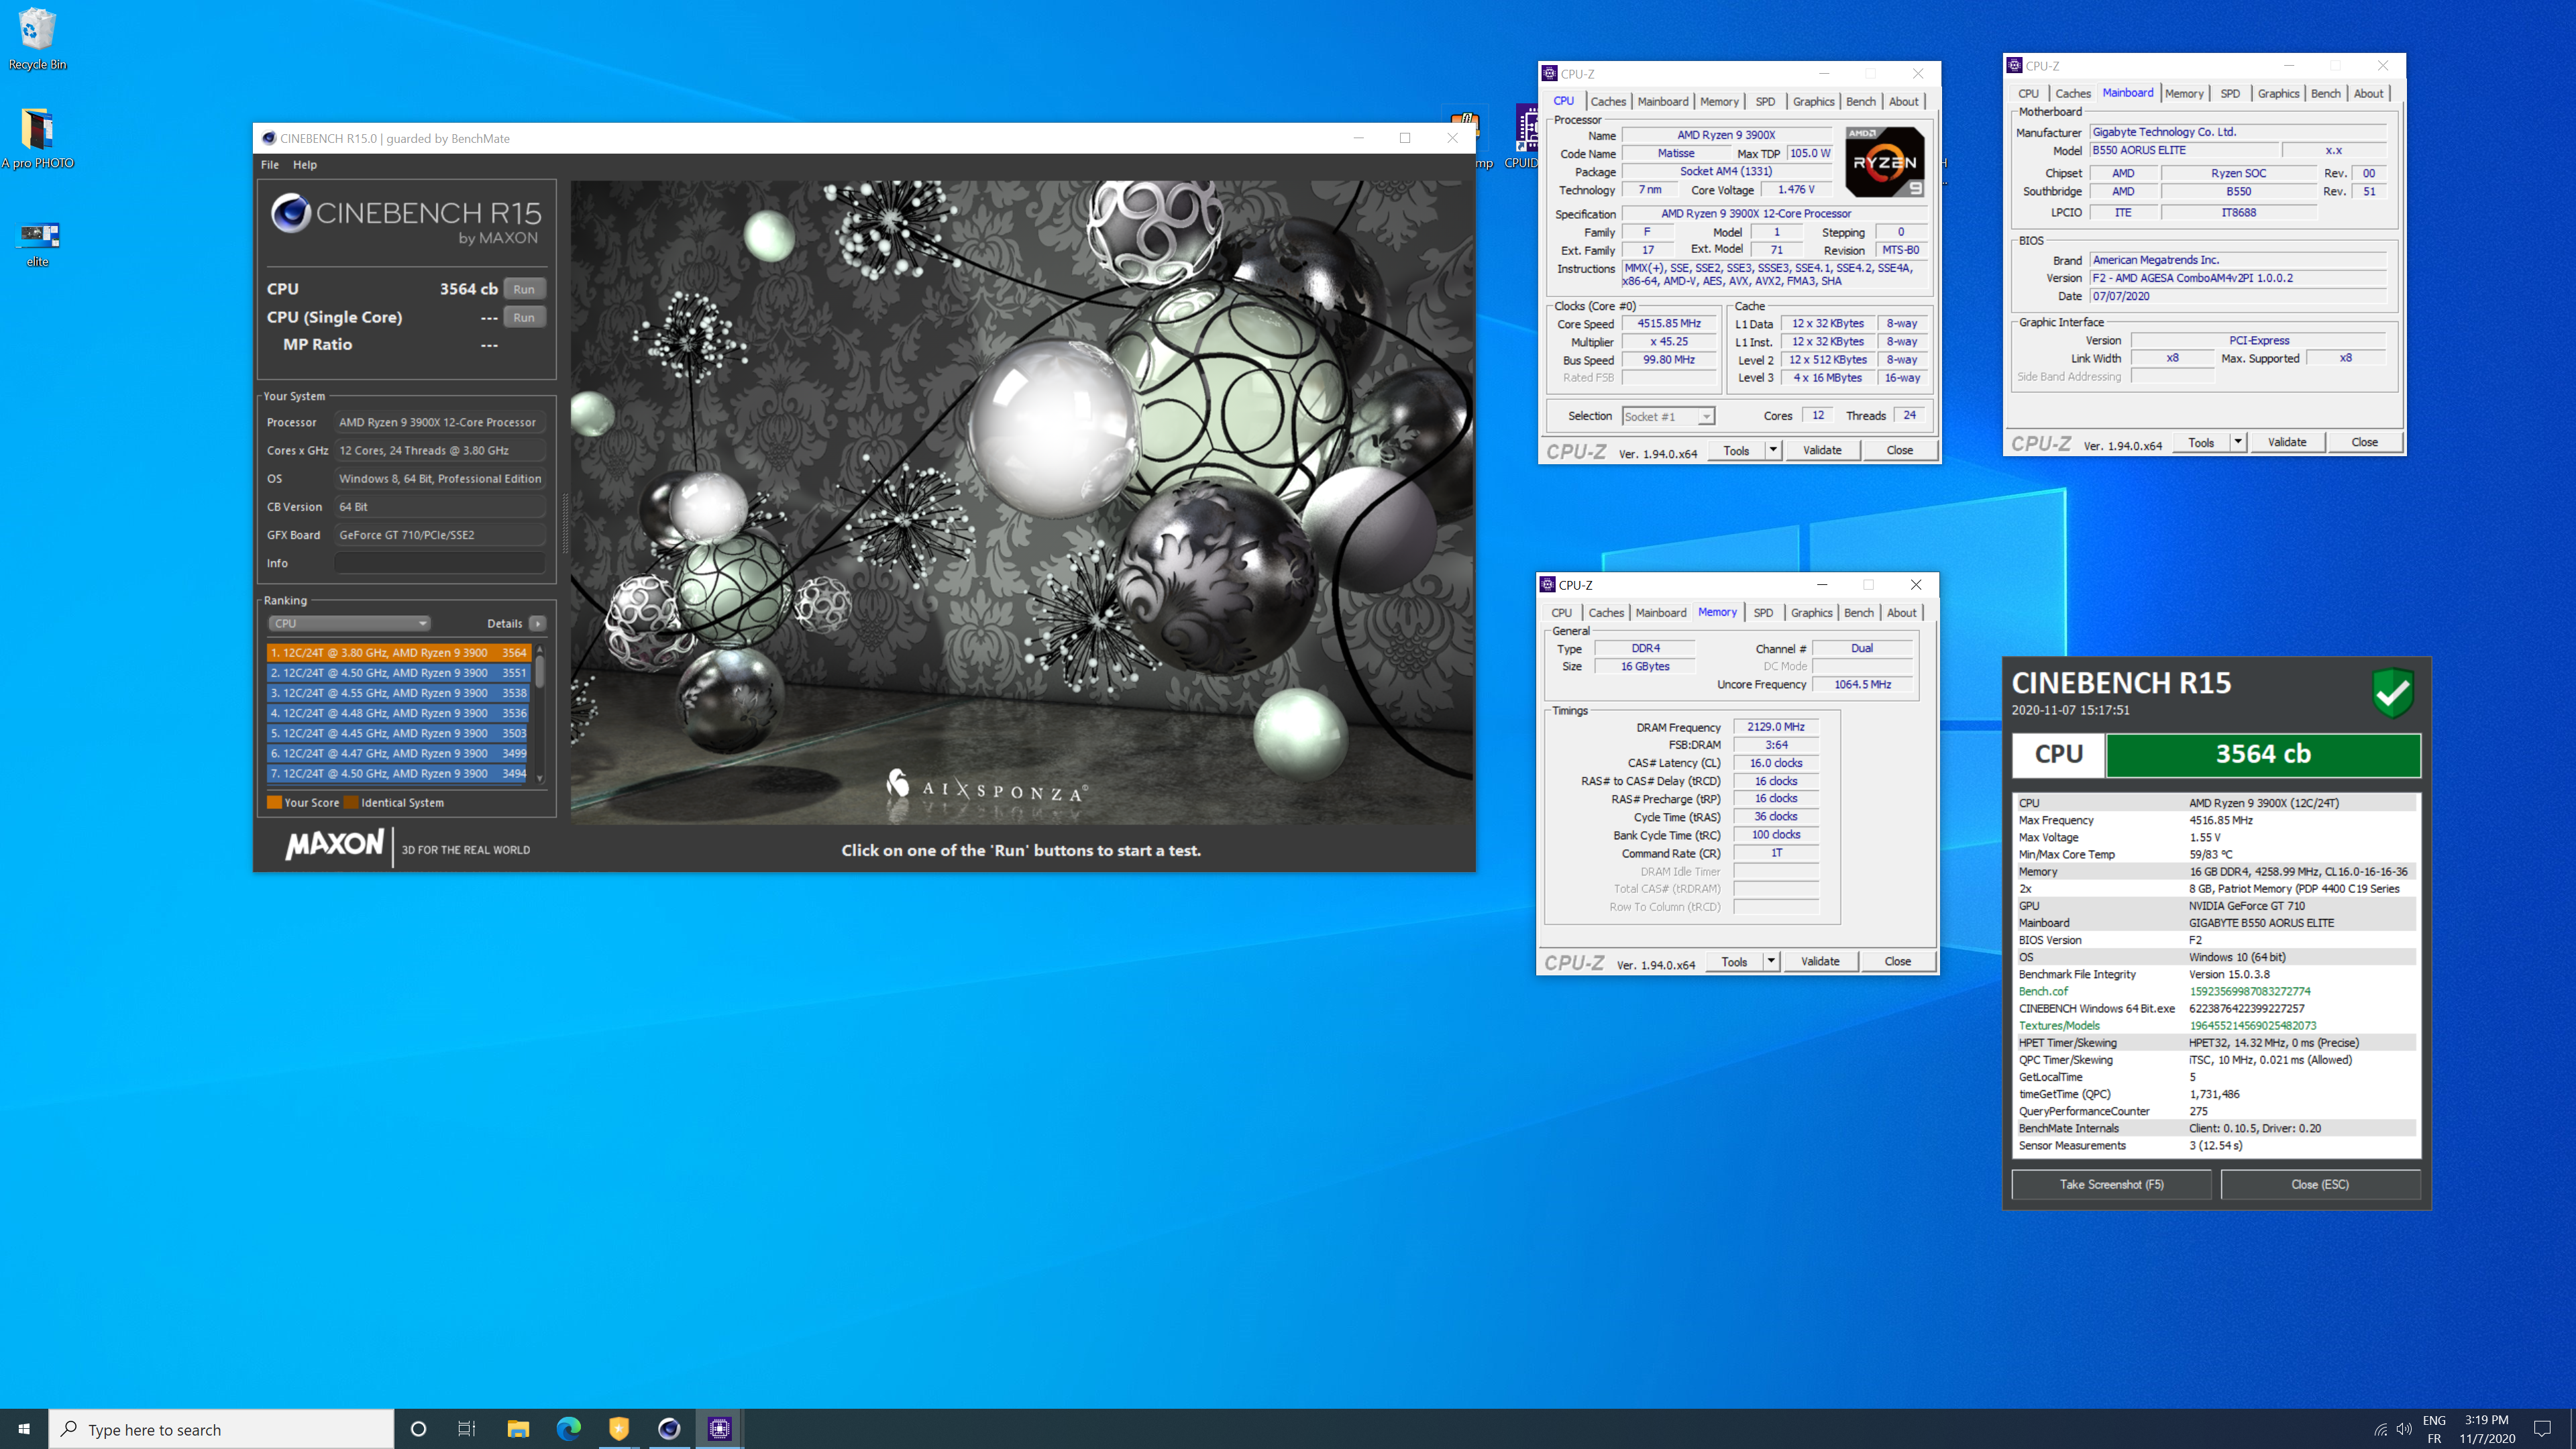
Task: Switch to SPD tab in CPU-Z Mainboard window
Action: [2230, 93]
